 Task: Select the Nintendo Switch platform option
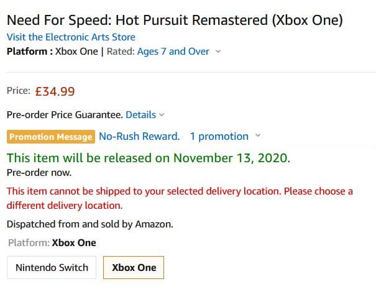pyautogui.click(x=52, y=268)
